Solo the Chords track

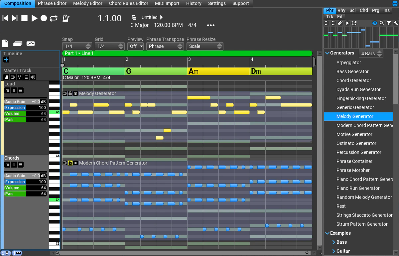pyautogui.click(x=13, y=165)
